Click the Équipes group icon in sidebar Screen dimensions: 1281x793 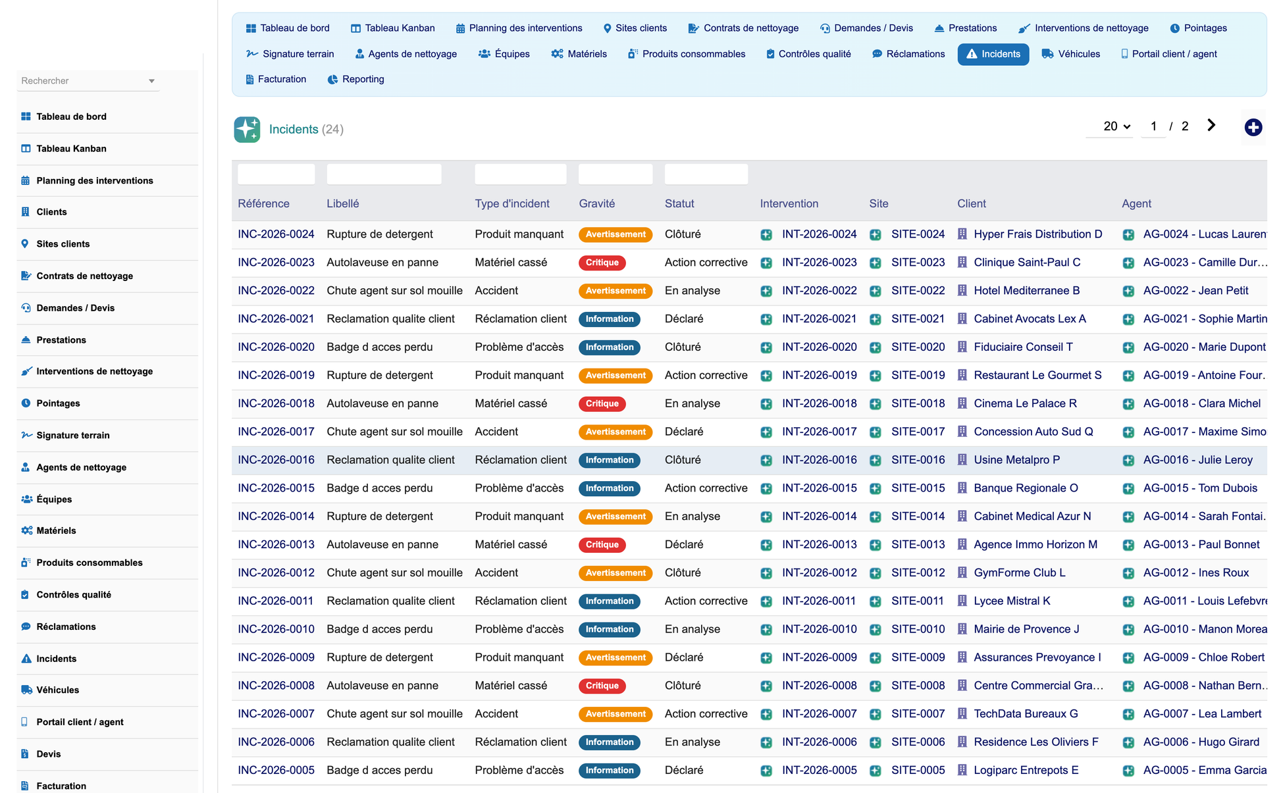pos(26,499)
